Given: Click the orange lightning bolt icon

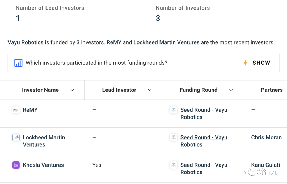Looking at the screenshot, I should [x=245, y=63].
